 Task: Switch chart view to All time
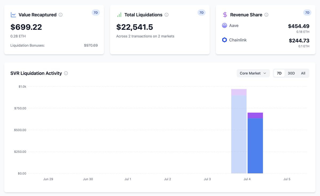point(303,73)
